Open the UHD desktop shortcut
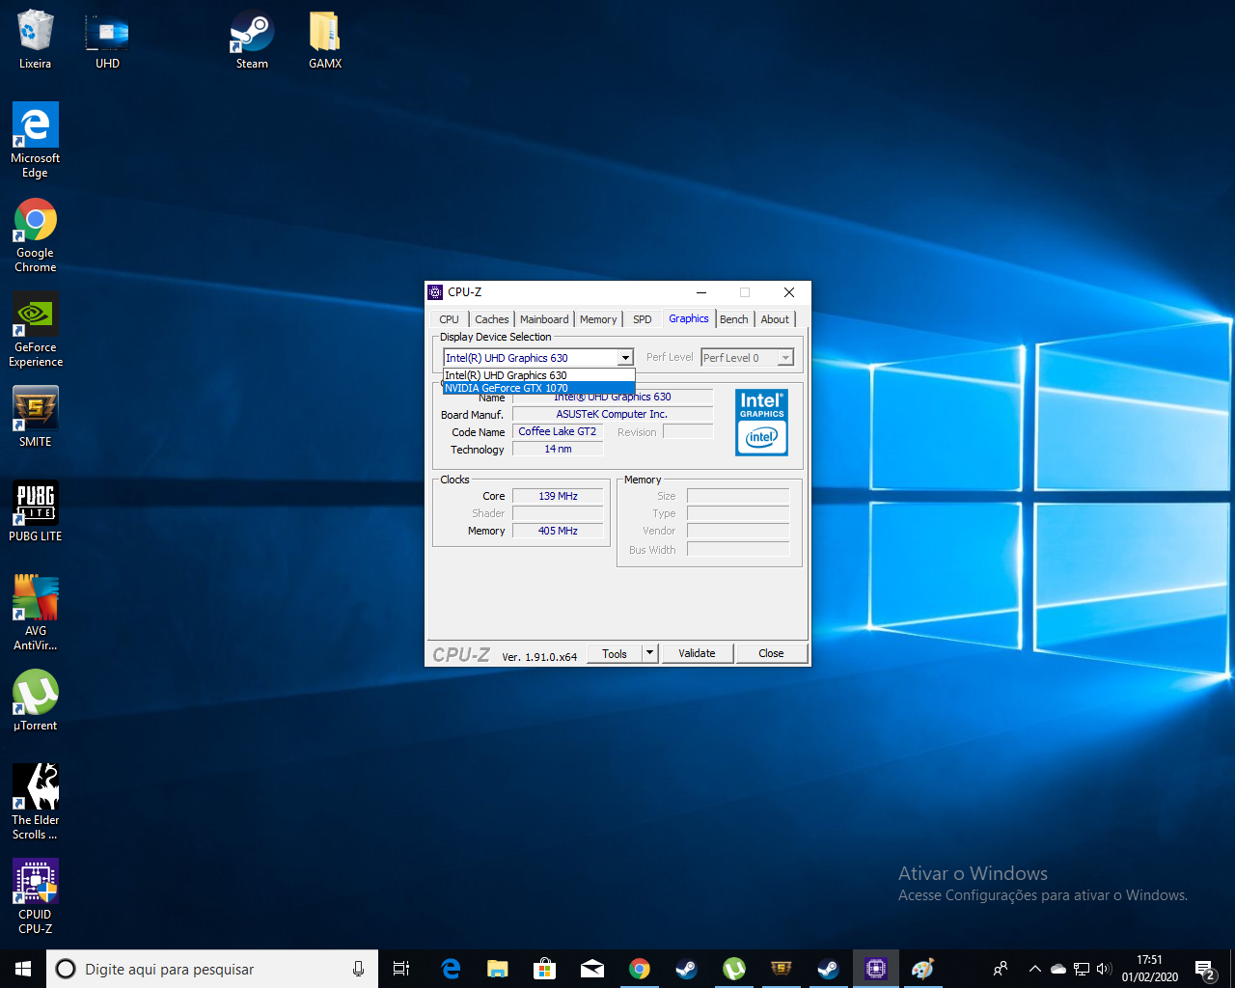The width and height of the screenshot is (1235, 988). point(107,39)
